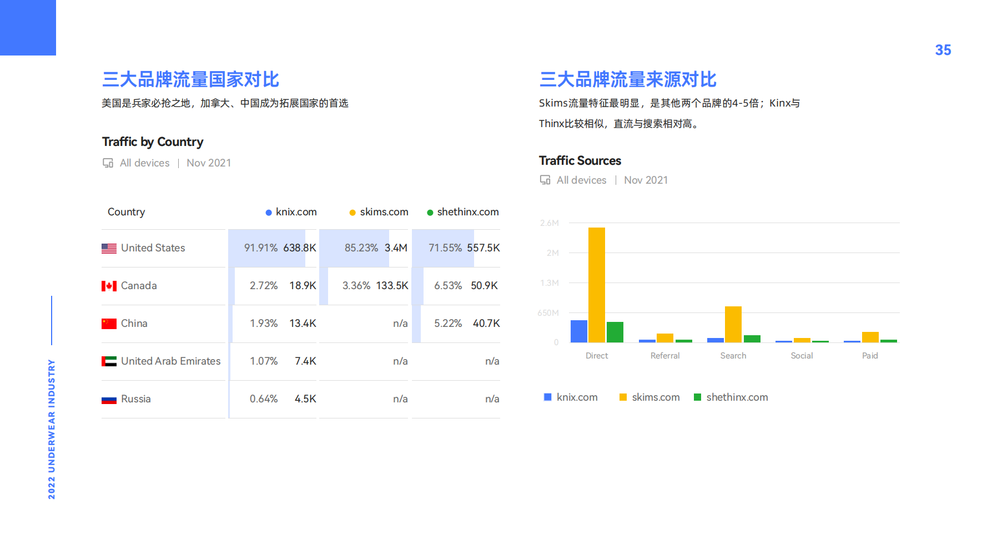Click the 91.91% value for knix.com
The height and width of the screenshot is (555, 987).
pos(261,248)
